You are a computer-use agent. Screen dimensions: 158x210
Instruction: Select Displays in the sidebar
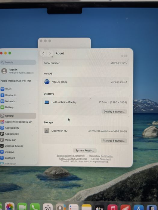(x=8, y=152)
